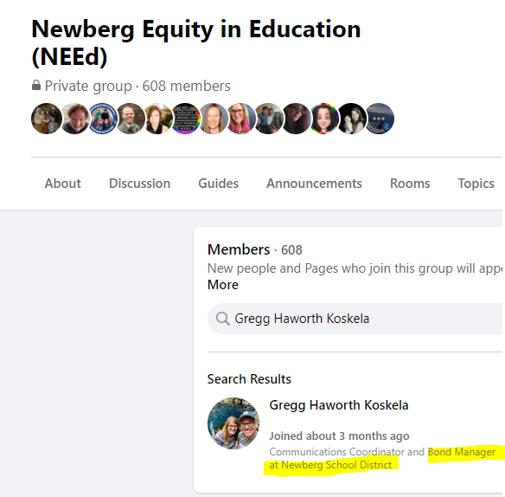The height and width of the screenshot is (497, 505).
Task: Switch to the Discussion tab
Action: (x=139, y=184)
